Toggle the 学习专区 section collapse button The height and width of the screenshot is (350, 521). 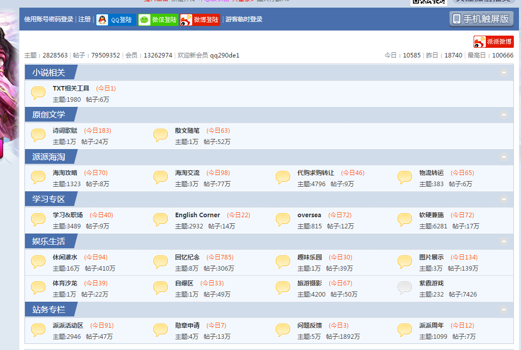pyautogui.click(x=504, y=199)
